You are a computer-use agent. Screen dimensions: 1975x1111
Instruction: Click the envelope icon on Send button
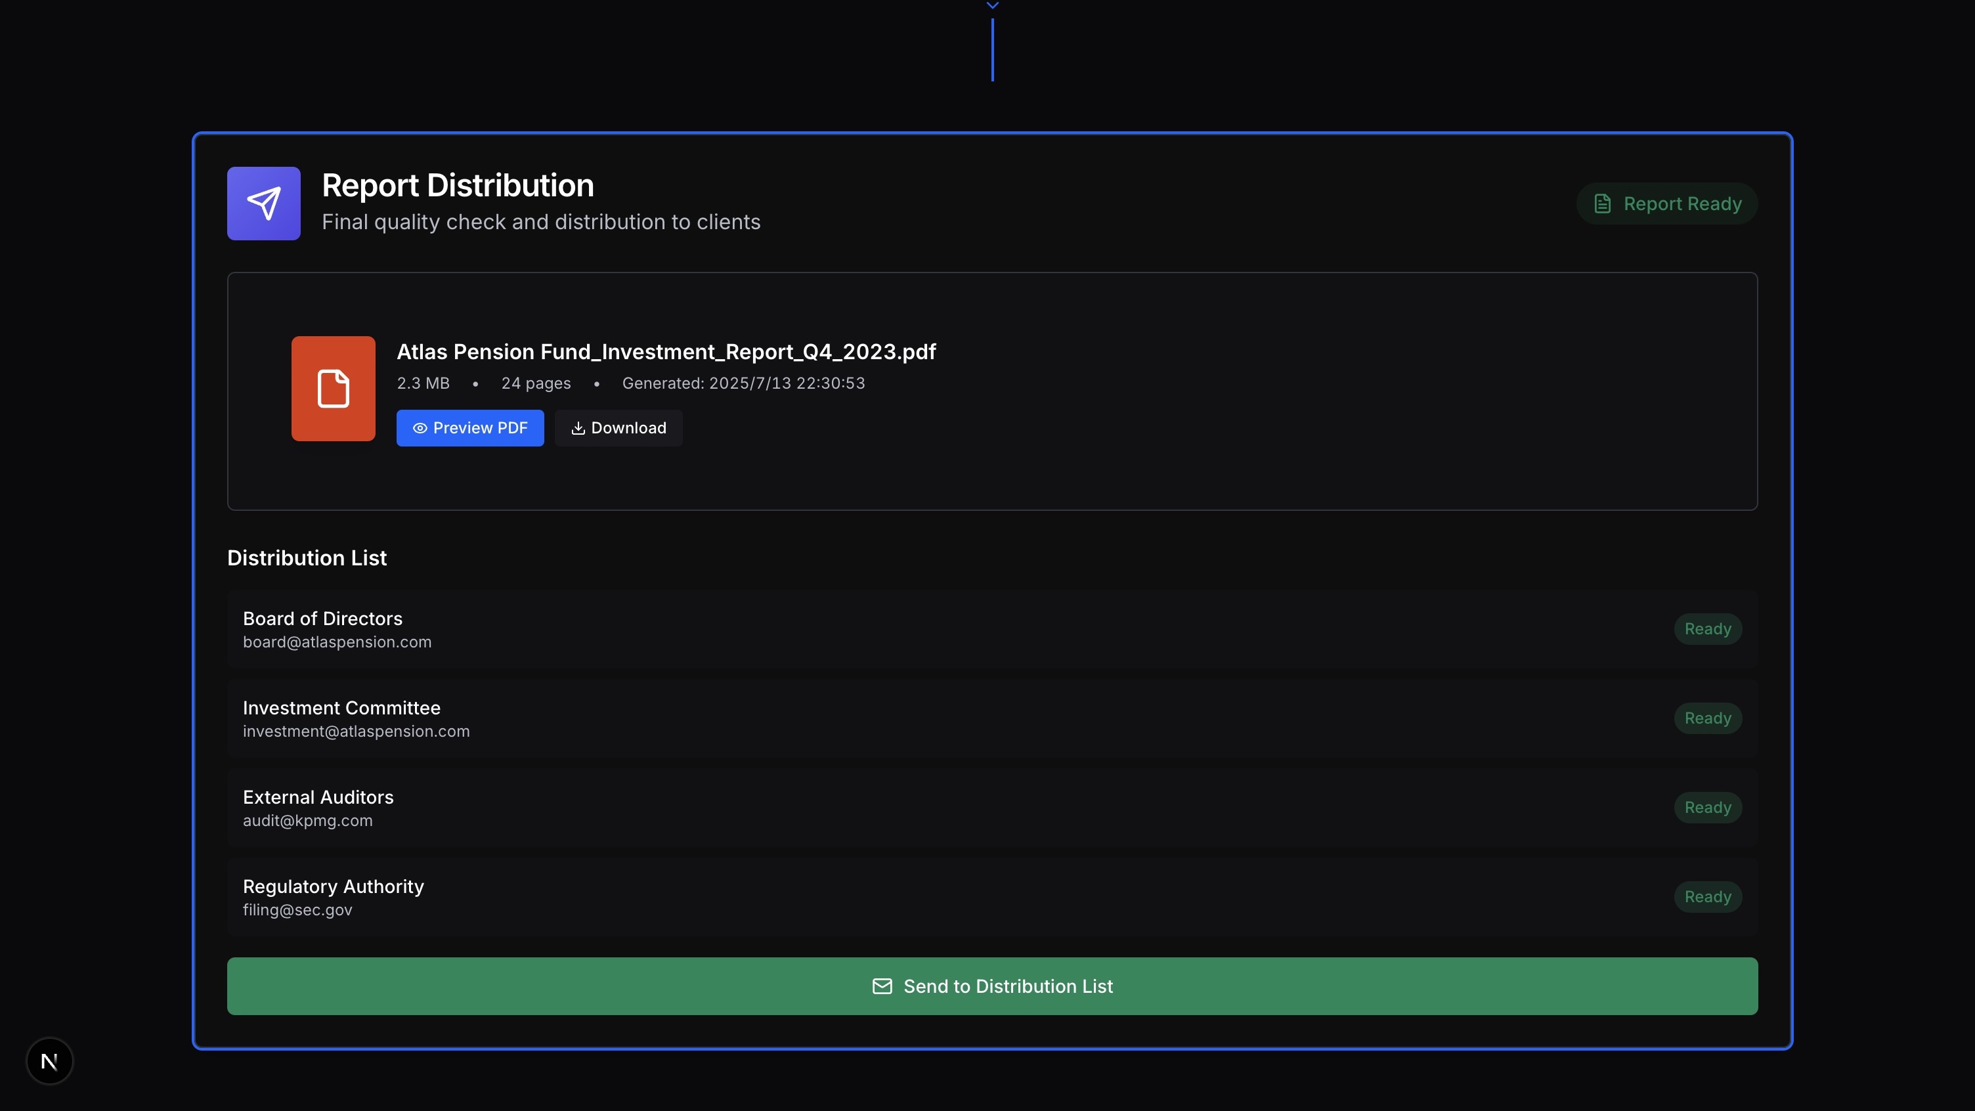coord(882,986)
